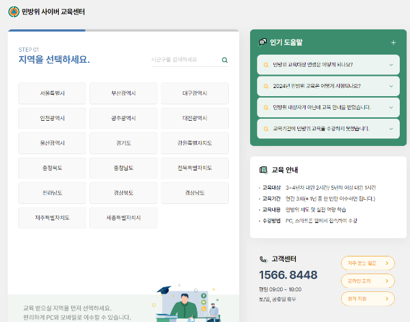Viewport: 410px width, 322px height.
Task: Click the 교육기간 info row
Action: coord(317,199)
